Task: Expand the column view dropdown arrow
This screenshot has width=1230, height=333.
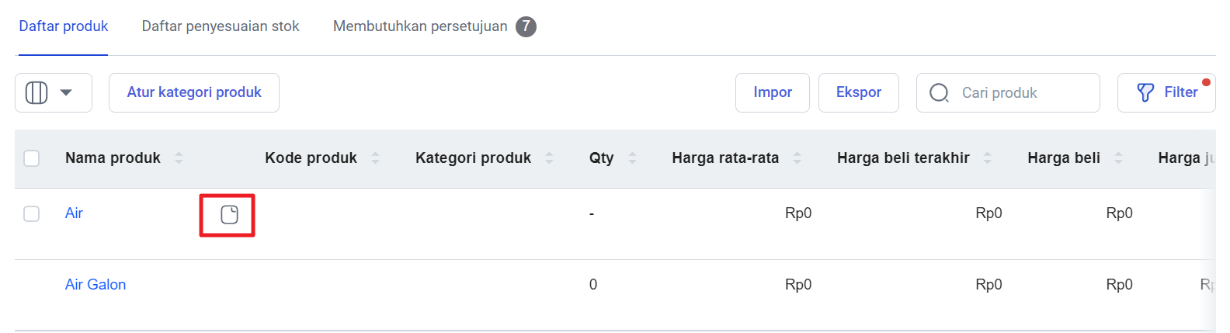Action: (x=66, y=92)
